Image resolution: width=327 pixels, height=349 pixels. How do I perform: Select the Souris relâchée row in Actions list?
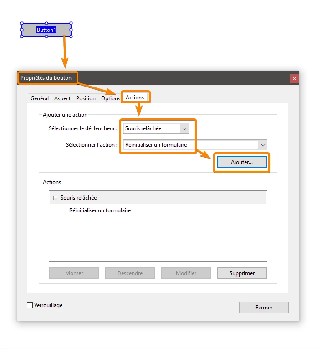coord(158,198)
